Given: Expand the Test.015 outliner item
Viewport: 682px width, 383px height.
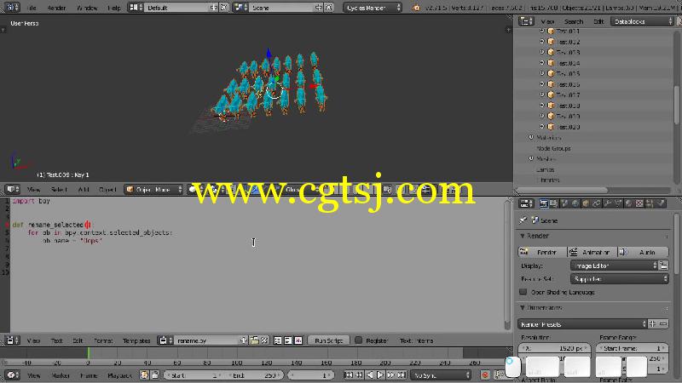Looking at the screenshot, I should coord(542,73).
